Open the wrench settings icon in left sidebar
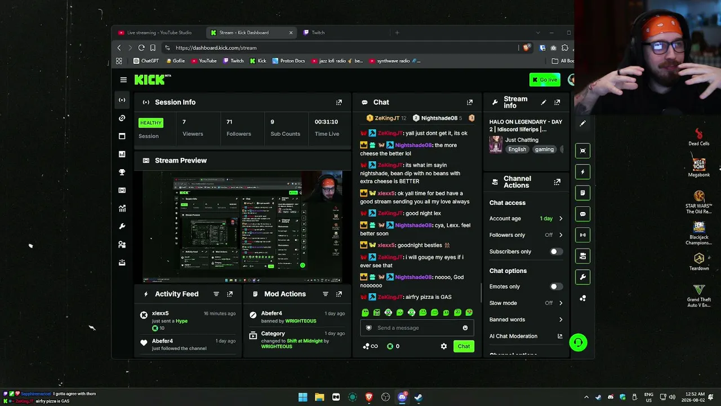Viewport: 721px width, 406px height. click(x=122, y=226)
